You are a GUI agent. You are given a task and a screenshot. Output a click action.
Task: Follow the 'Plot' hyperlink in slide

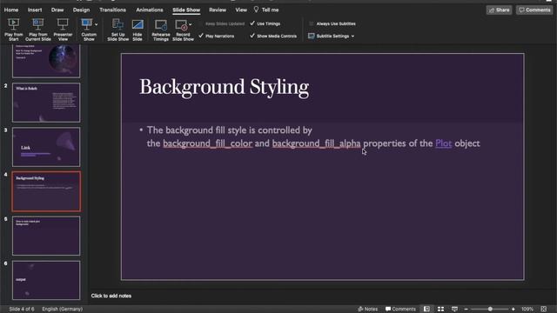443,143
